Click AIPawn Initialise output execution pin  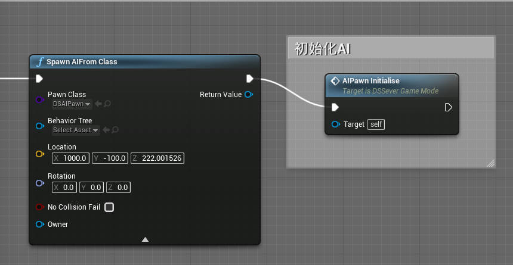click(x=448, y=107)
